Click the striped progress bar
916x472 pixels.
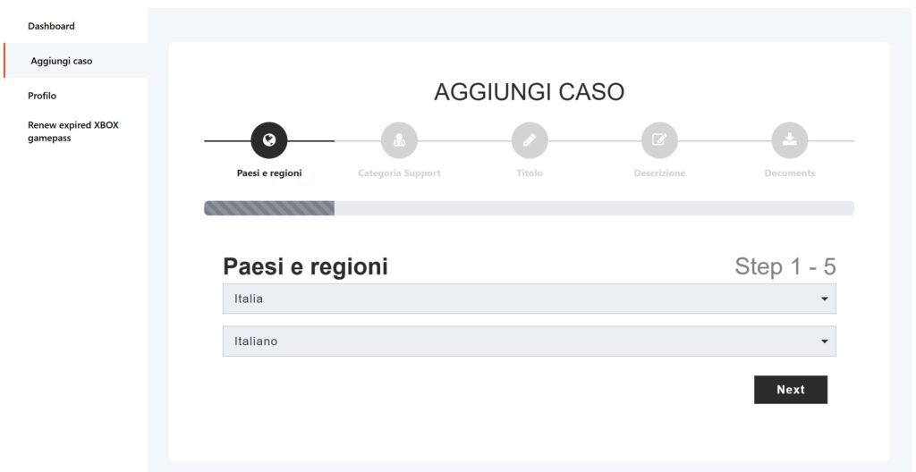tap(269, 208)
